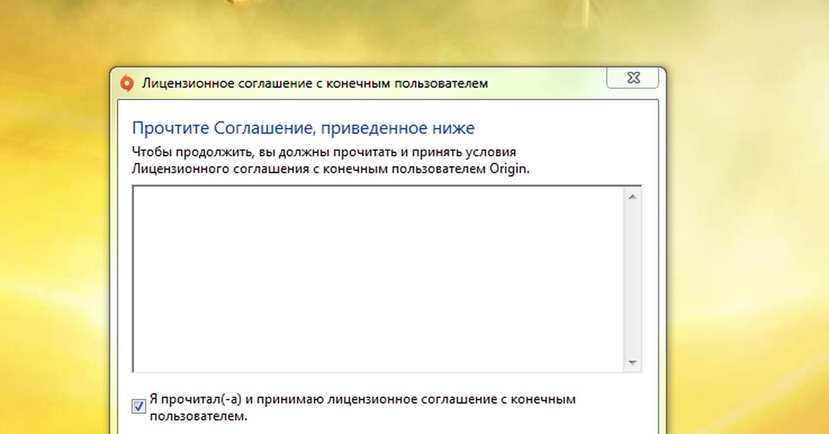Close the license agreement dialog
The width and height of the screenshot is (829, 434).
pyautogui.click(x=631, y=77)
